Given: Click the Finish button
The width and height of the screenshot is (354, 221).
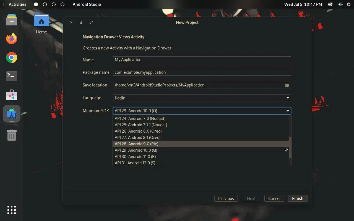Looking at the screenshot, I should (x=298, y=198).
